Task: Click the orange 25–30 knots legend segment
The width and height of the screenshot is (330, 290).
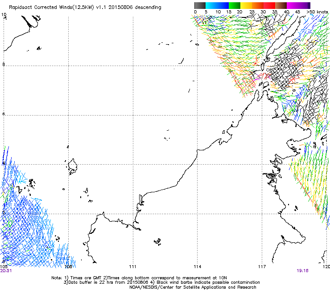Action: tap(258, 5)
